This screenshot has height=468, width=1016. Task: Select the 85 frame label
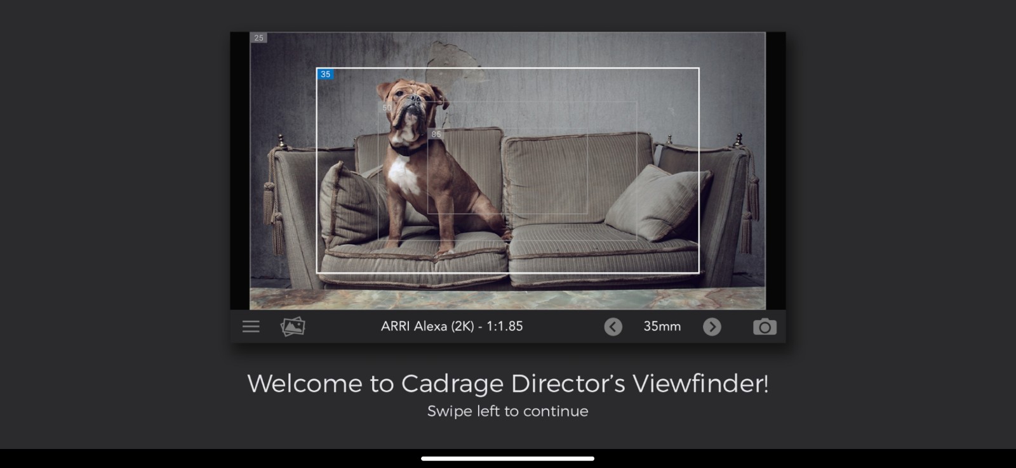tap(436, 134)
